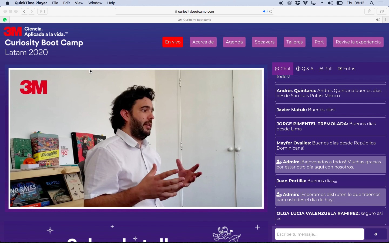Click the Agenda button
Viewport: 389px width, 243px height.
click(234, 42)
